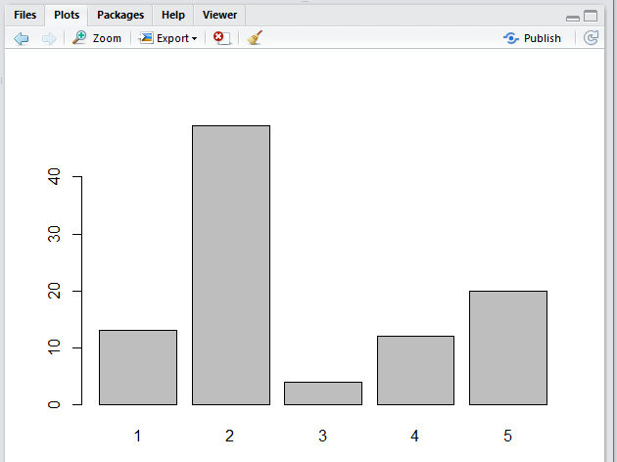Click the y-axis label 0
617x462 pixels.
(x=54, y=404)
